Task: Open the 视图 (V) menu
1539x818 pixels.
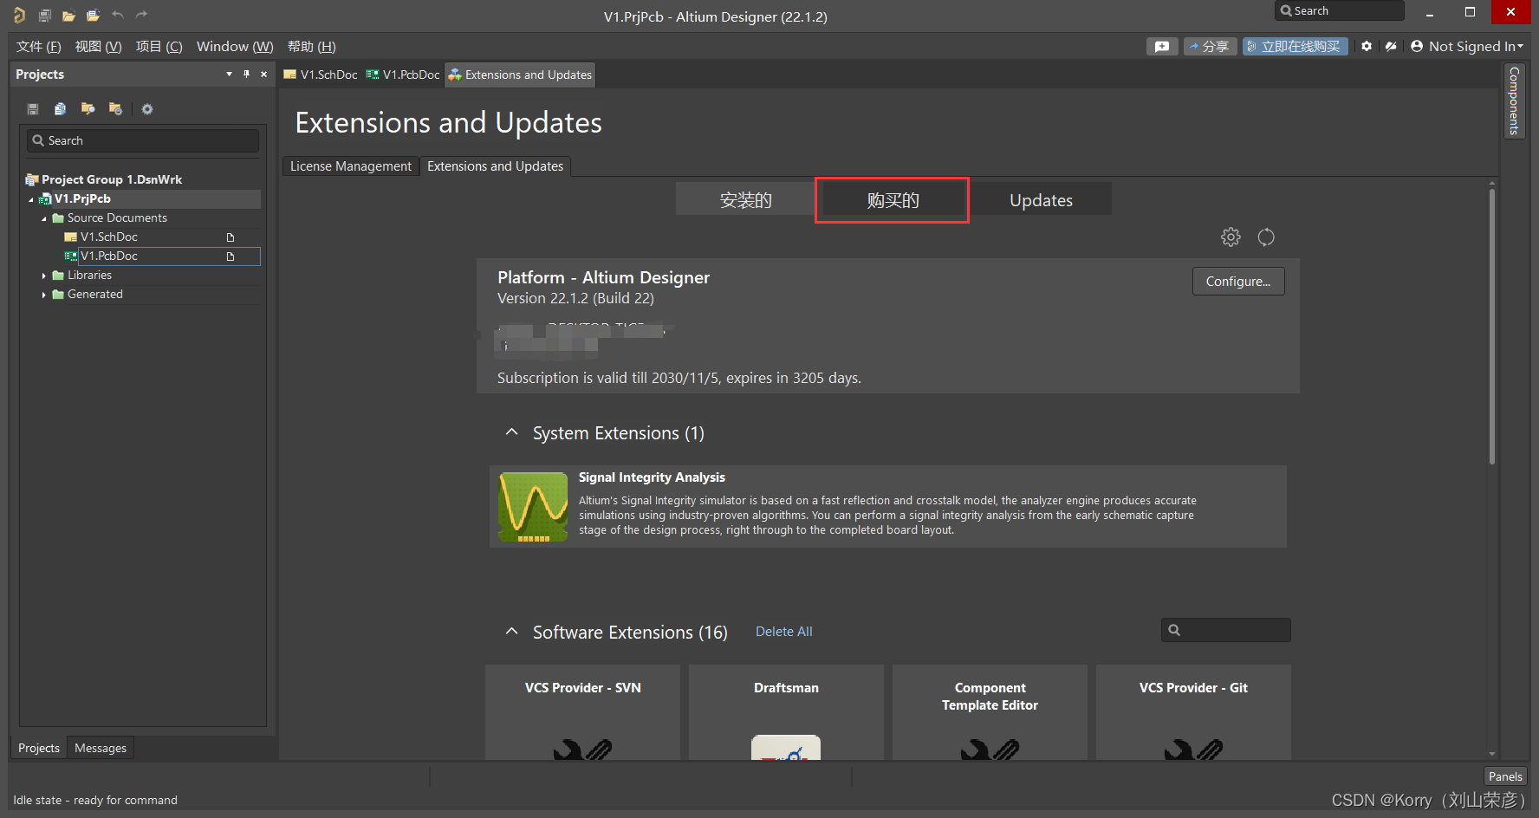Action: tap(98, 47)
